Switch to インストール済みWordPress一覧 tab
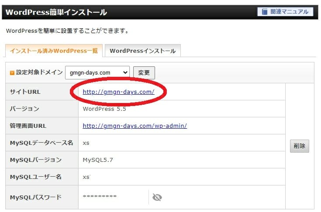This screenshot has width=321, height=212. click(54, 51)
